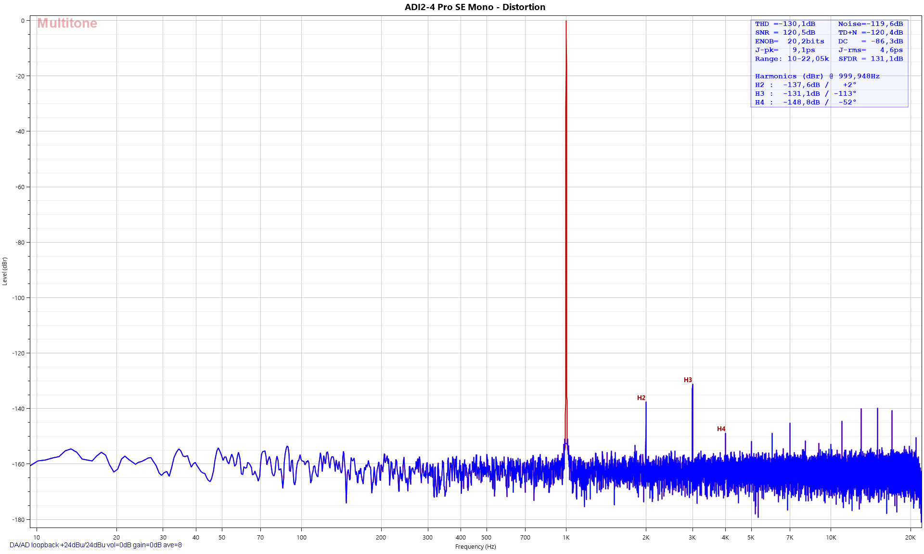Click the 1K tick on frequency axis
This screenshot has width=924, height=554.
pos(566,538)
